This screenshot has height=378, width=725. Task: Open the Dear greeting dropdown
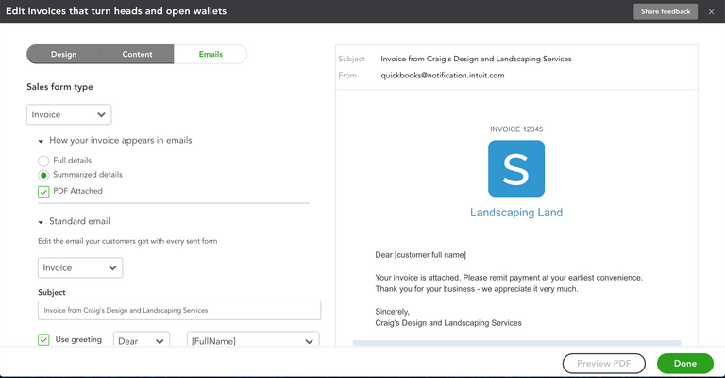tap(141, 341)
